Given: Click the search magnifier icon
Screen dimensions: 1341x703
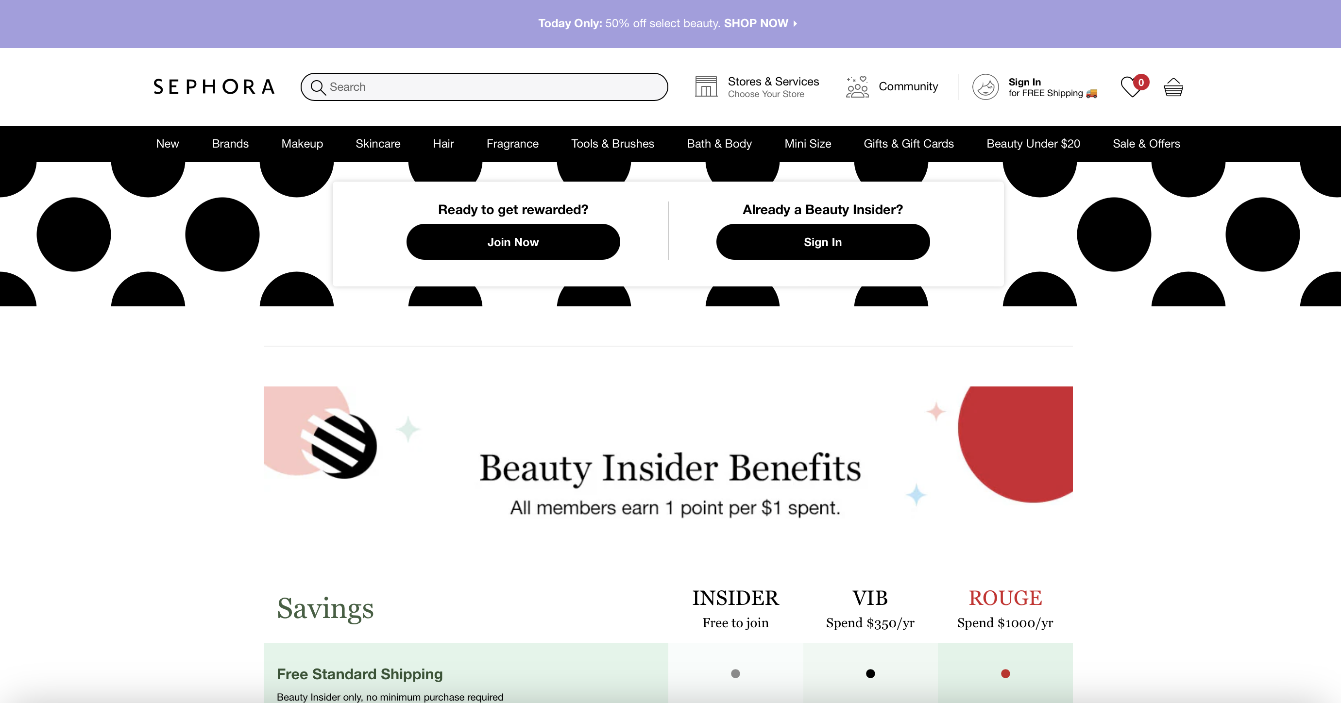Looking at the screenshot, I should pyautogui.click(x=318, y=87).
